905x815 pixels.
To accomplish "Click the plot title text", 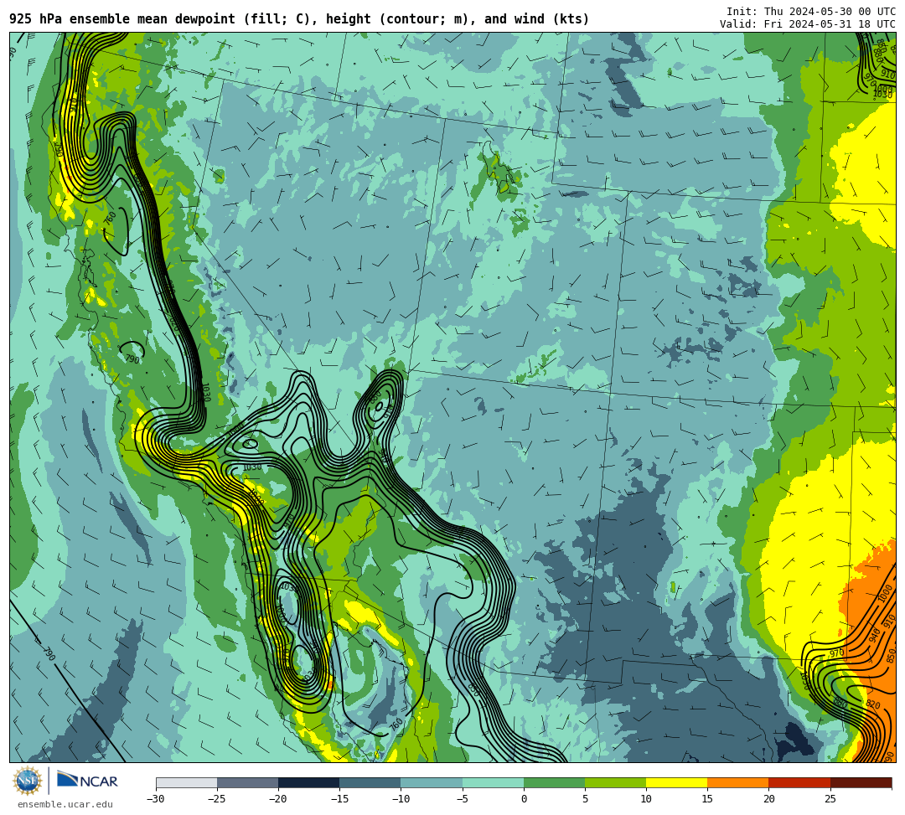I will pos(299,19).
